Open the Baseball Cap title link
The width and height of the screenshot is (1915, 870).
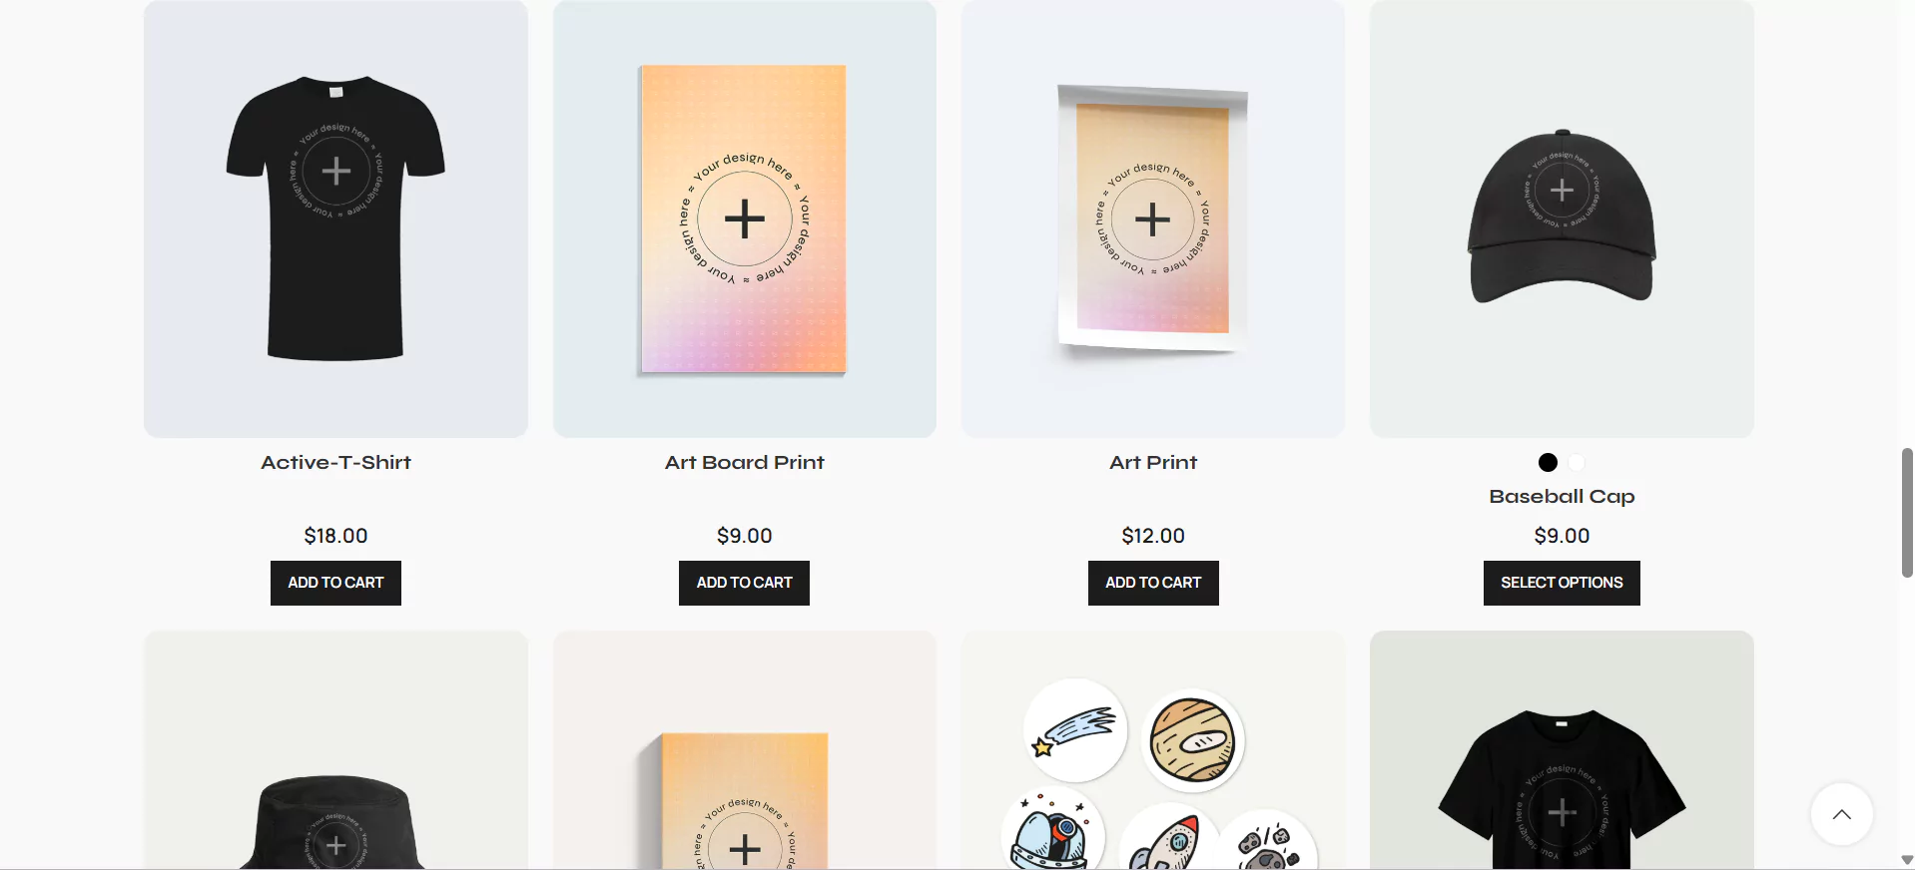point(1562,497)
